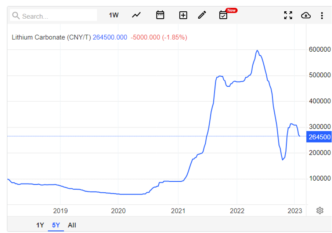The width and height of the screenshot is (332, 233).
Task: Click the cloud download icon
Action: click(306, 15)
